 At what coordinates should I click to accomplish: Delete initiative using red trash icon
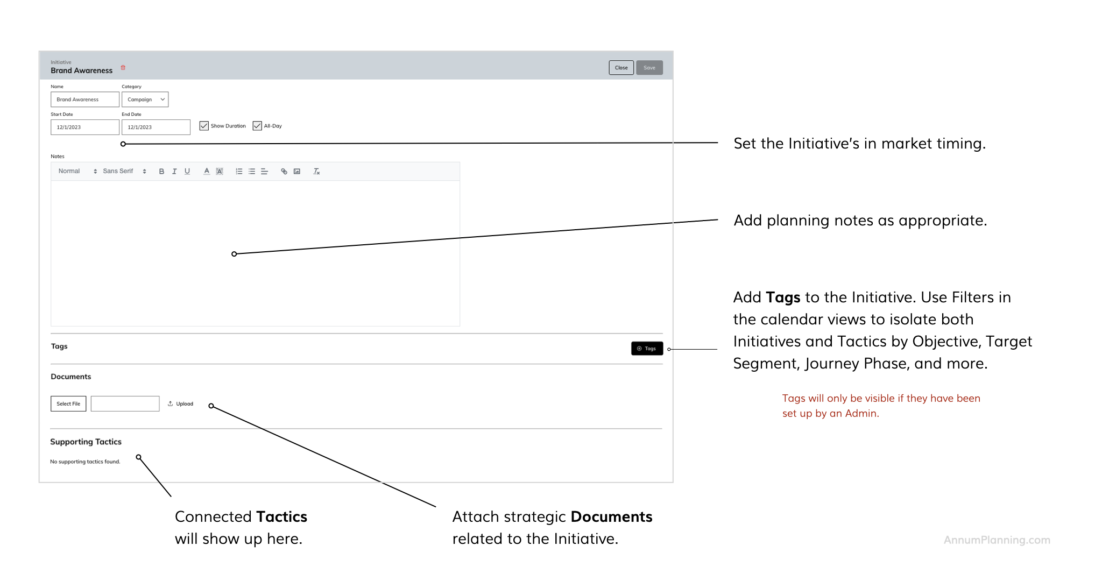tap(123, 68)
